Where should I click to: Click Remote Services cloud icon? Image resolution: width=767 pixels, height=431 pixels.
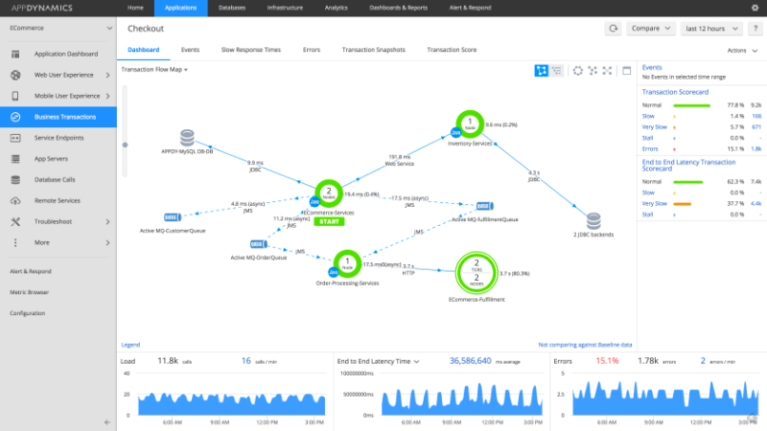coord(15,201)
